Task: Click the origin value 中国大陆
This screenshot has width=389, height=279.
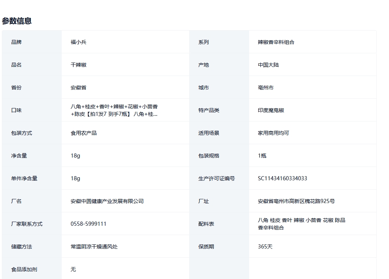Action: [x=268, y=65]
